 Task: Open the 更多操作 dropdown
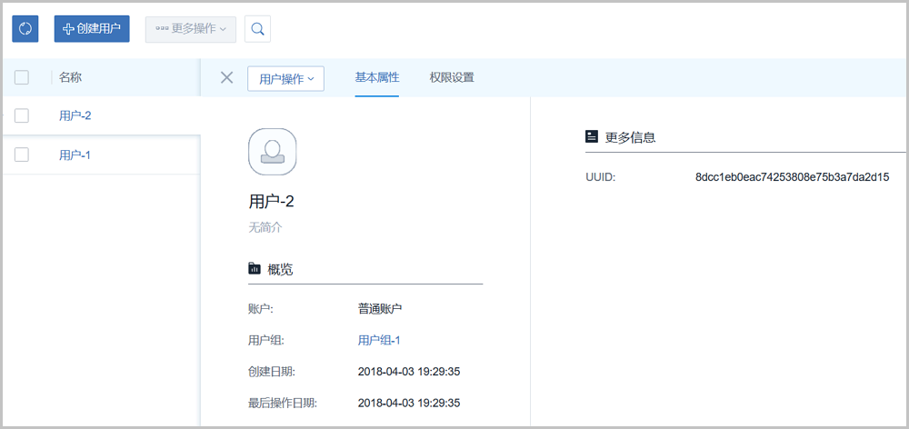coord(191,28)
